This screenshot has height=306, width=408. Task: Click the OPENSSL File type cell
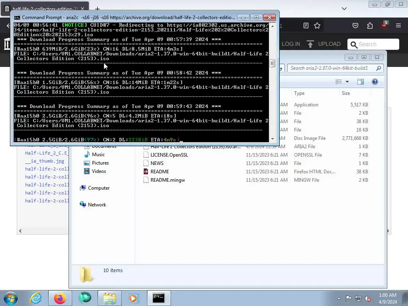coord(308,155)
